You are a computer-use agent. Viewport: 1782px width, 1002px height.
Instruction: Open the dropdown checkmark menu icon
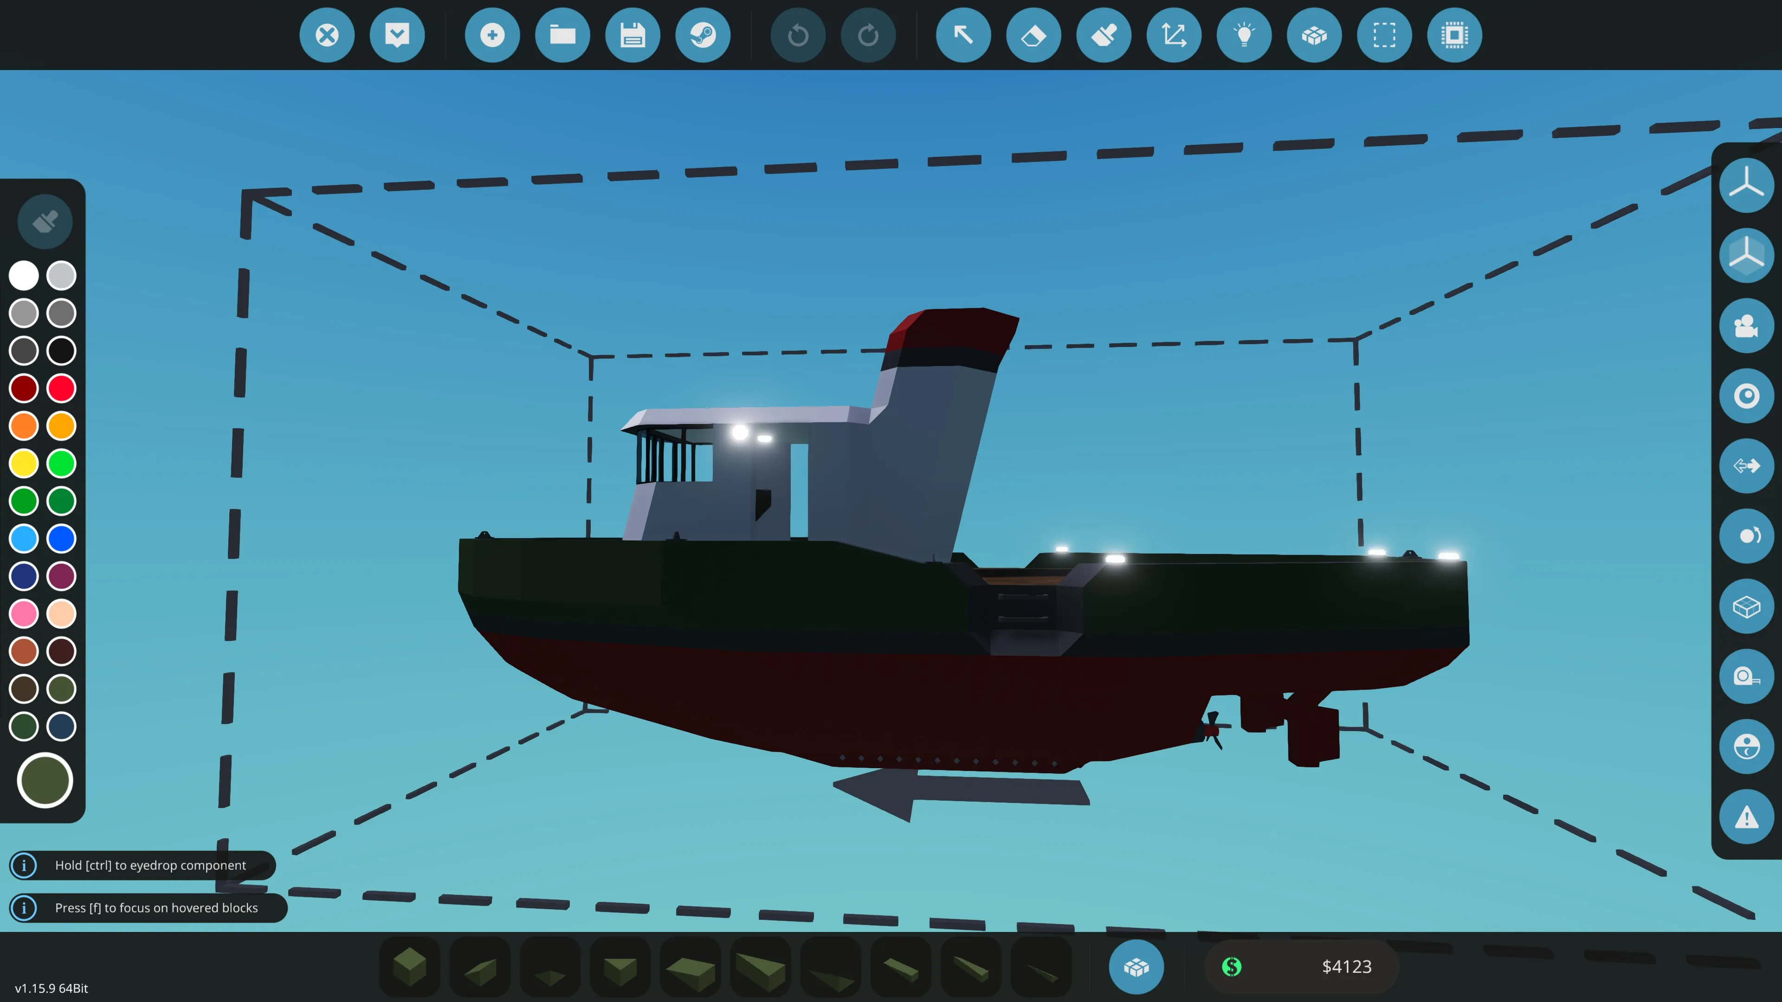coord(396,35)
